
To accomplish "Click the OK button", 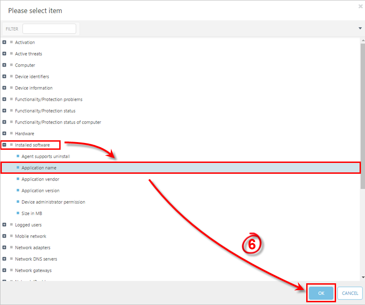I will (x=321, y=293).
